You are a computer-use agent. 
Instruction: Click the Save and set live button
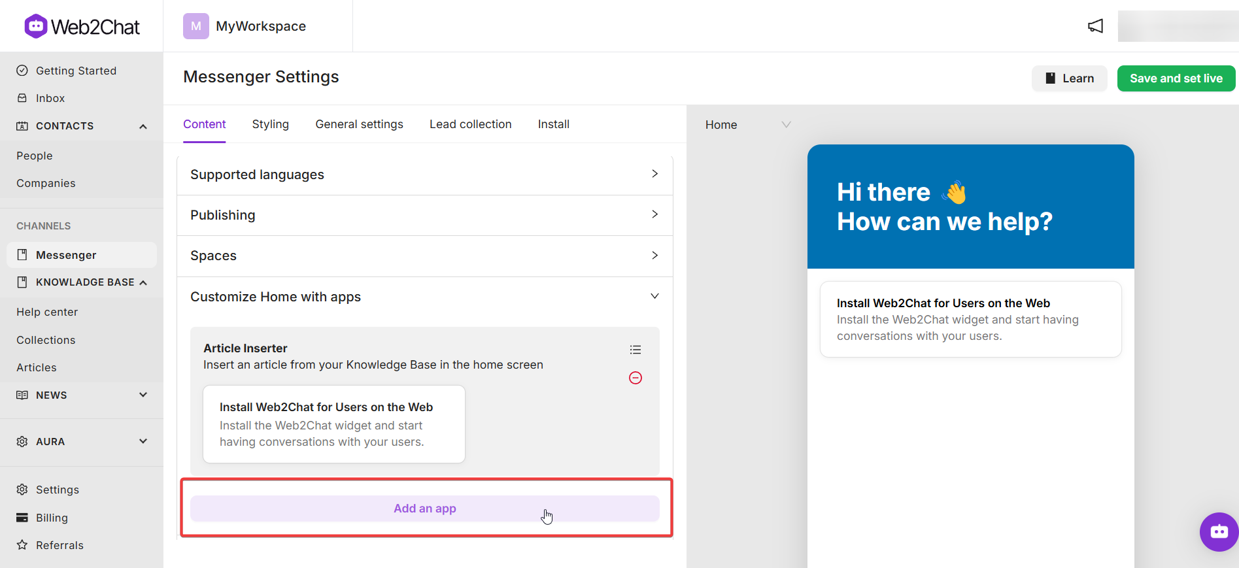[x=1176, y=78]
